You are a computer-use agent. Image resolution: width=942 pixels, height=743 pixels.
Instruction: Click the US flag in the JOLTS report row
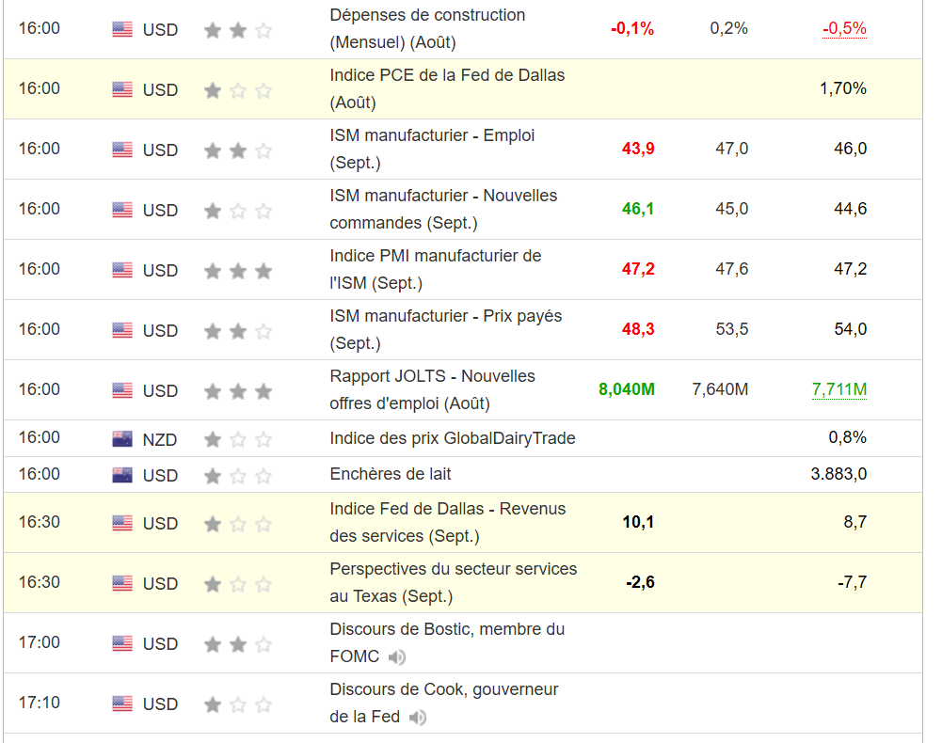point(122,390)
